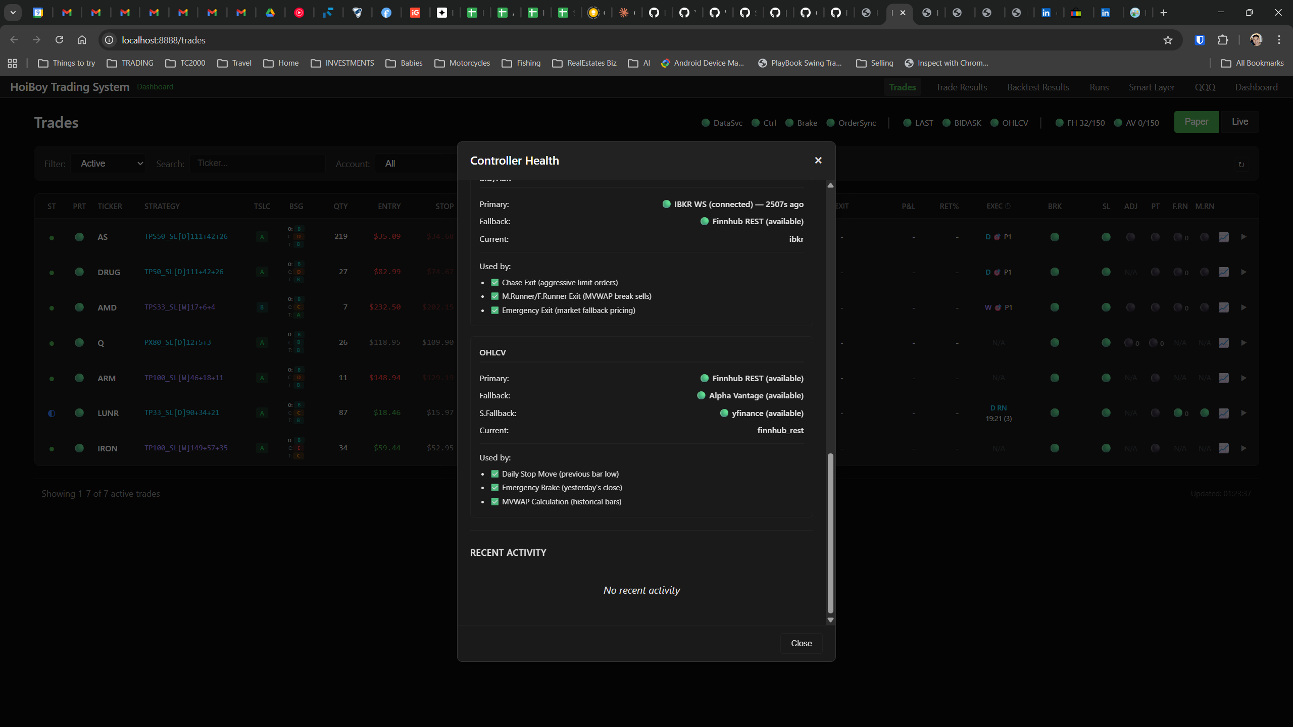
Task: Click the Ctrl status indicator
Action: click(764, 123)
